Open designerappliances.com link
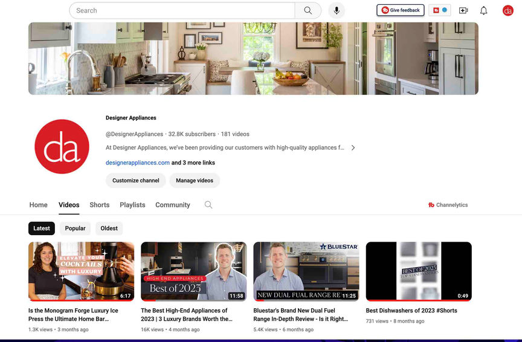 click(x=138, y=163)
